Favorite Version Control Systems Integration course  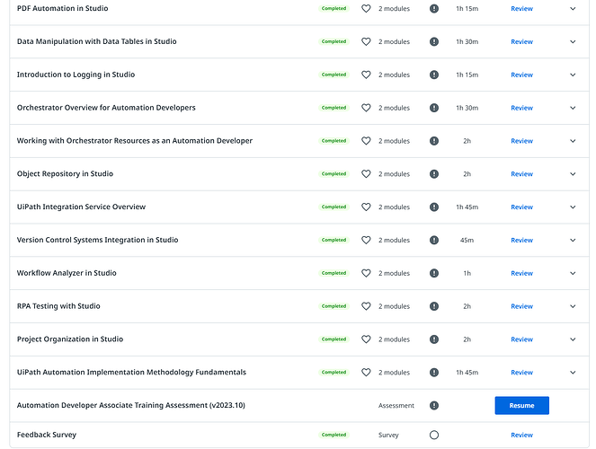click(366, 240)
